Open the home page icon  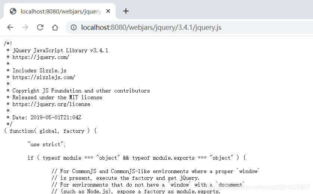click(x=55, y=27)
